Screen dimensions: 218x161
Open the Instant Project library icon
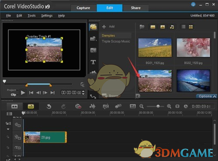pyautogui.click(x=93, y=38)
